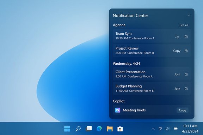Screen dimensions: 203x135
Task: Open calendar icon on Project Review row
Action: point(186,51)
